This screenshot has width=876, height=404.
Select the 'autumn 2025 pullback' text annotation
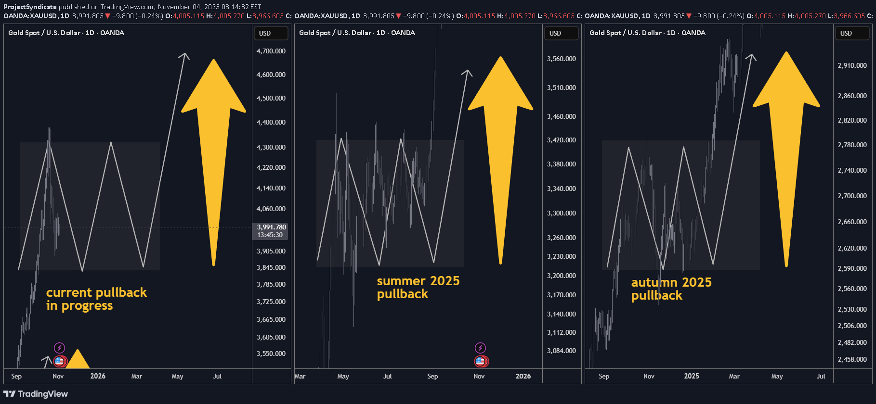[671, 289]
